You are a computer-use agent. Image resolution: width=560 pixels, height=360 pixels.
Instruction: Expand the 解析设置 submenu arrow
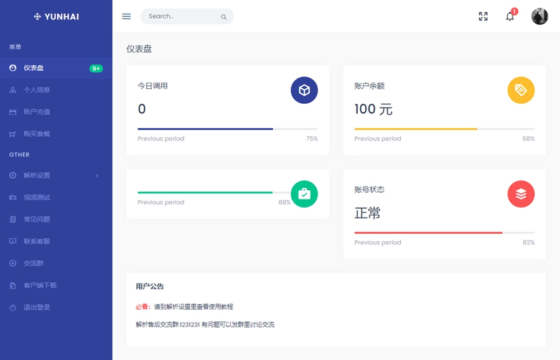97,176
